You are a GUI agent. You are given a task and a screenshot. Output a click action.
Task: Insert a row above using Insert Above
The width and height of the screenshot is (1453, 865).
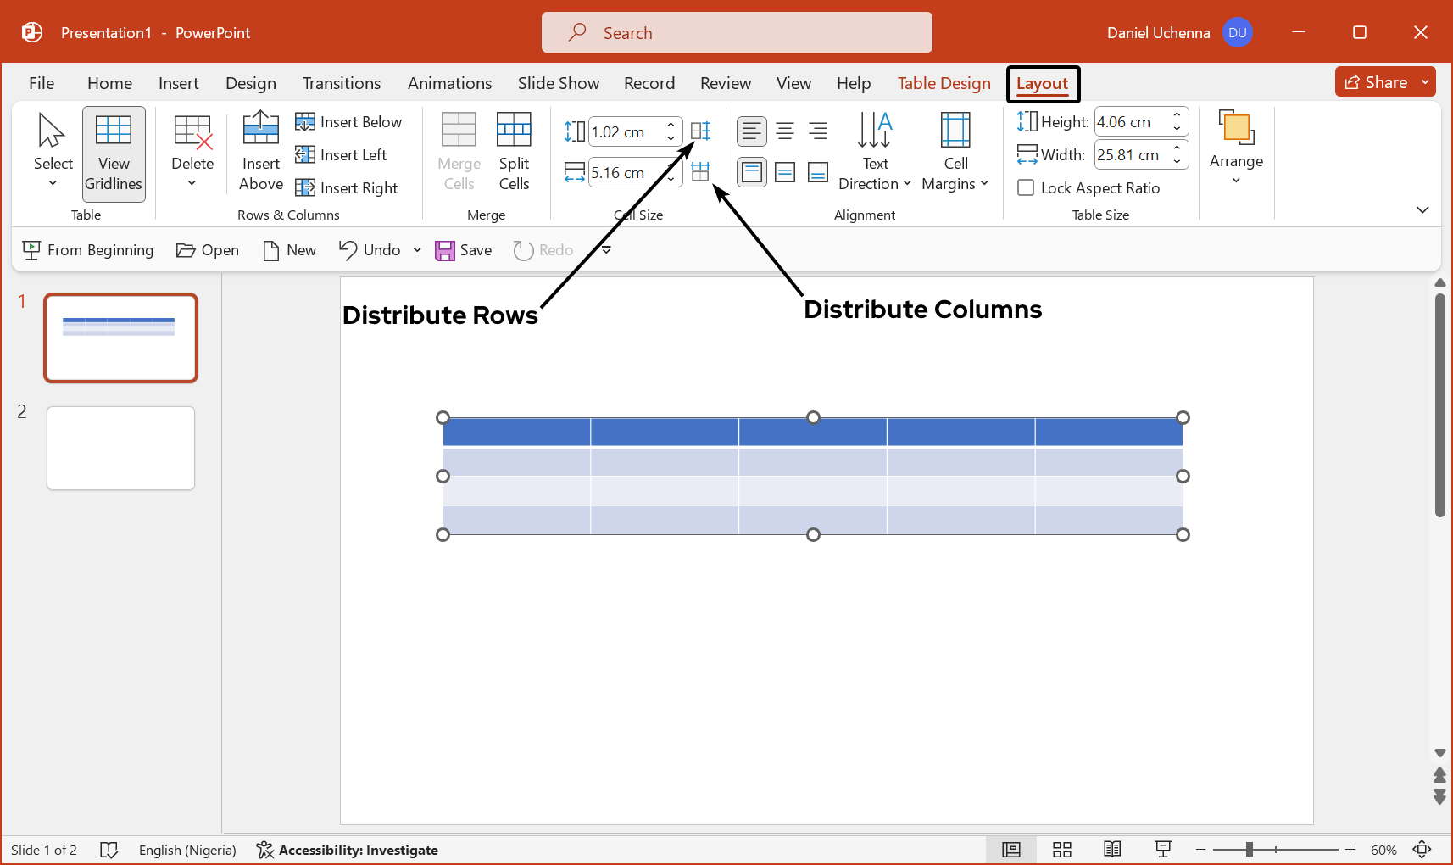point(261,153)
